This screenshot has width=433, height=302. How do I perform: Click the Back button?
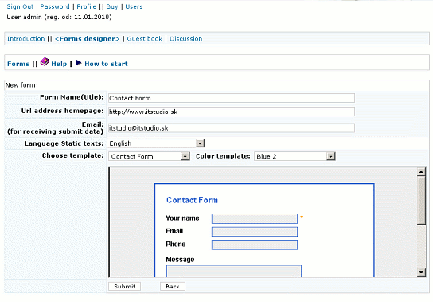tap(173, 287)
